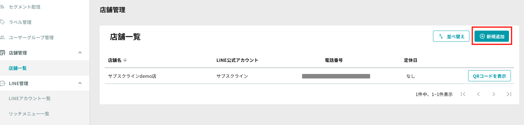Click the セグメント配信 feed icon
The image size is (524, 125).
point(2,7)
